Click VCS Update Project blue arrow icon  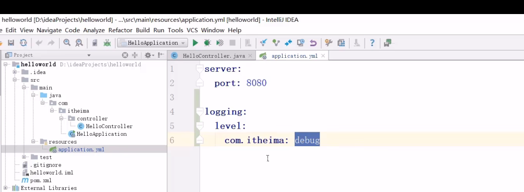[264, 43]
